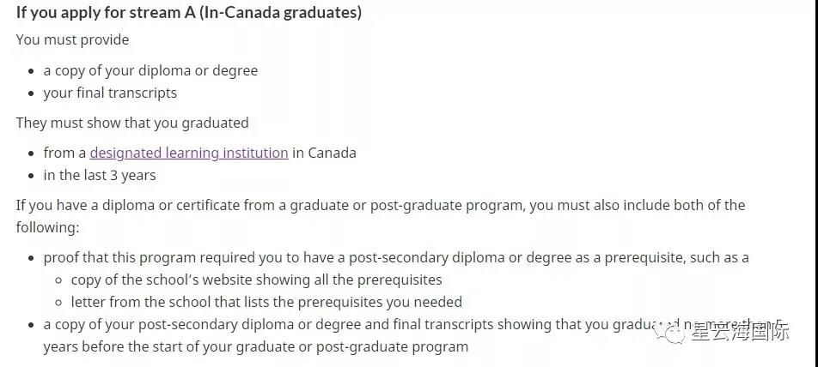The width and height of the screenshot is (818, 367).
Task: Select the 'copy of the school's website' sub-item
Action: (256, 280)
